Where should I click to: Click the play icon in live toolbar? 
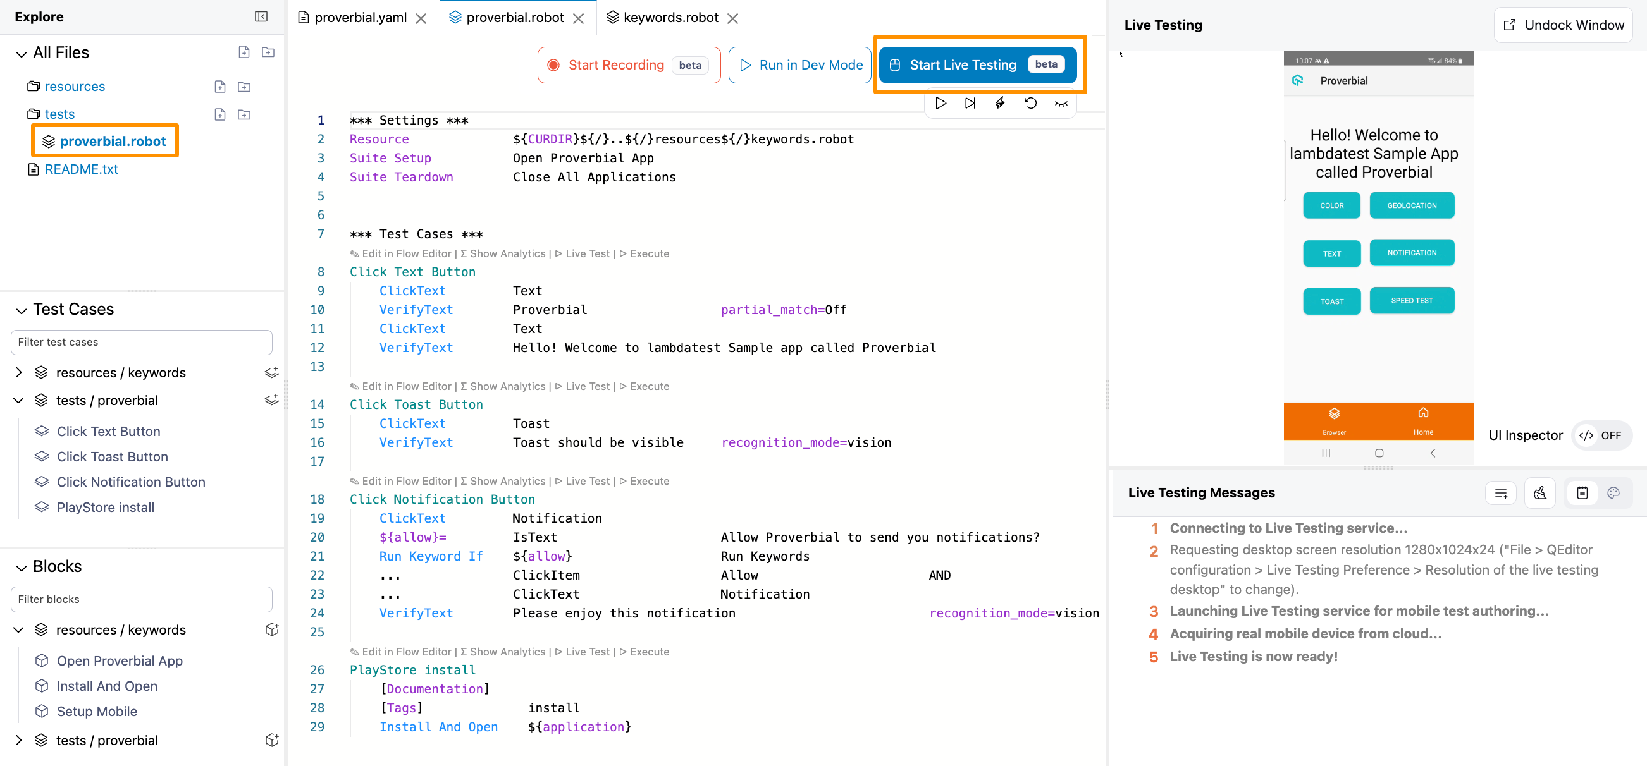(x=941, y=103)
